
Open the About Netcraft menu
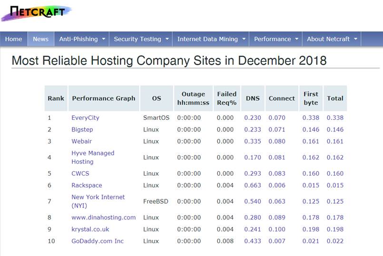coord(332,39)
